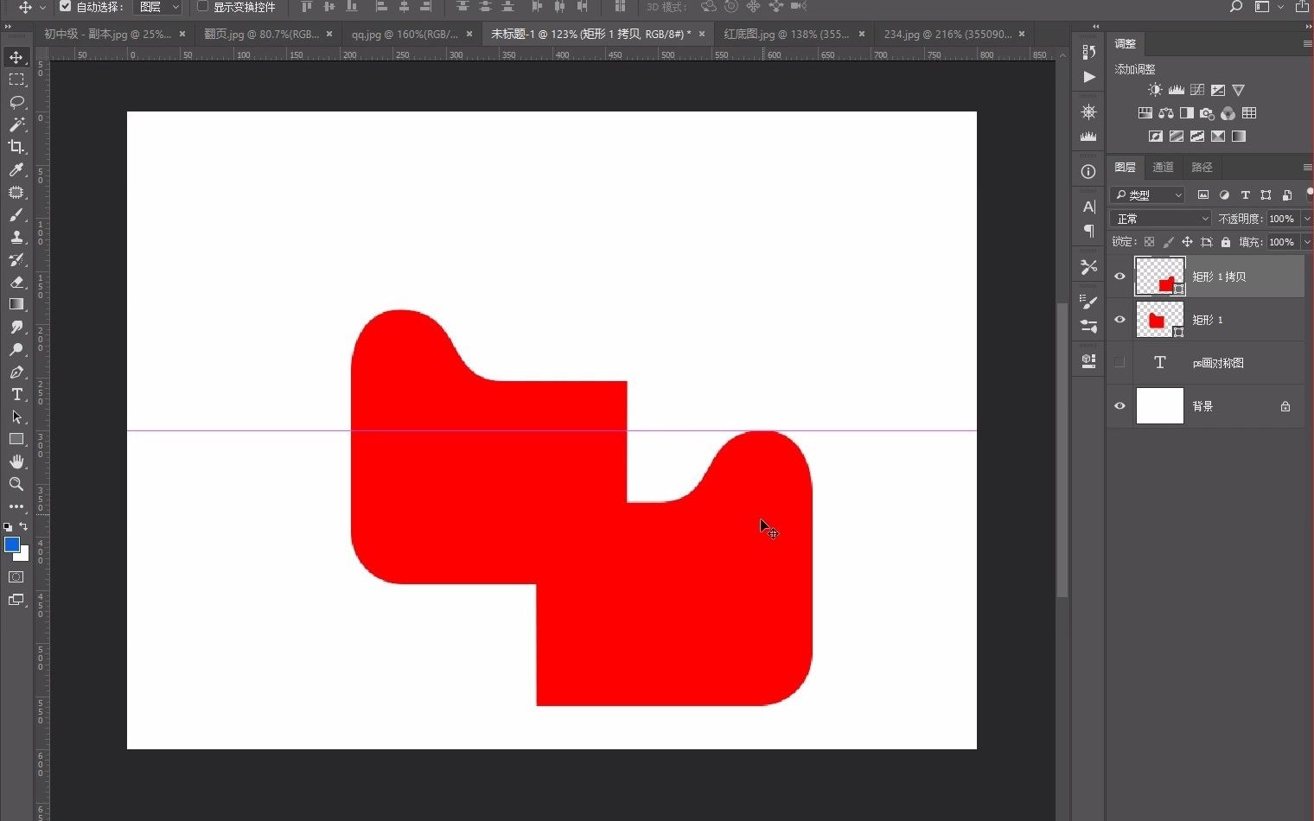
Task: Open the Adjustments panel menu
Action: coord(1307,43)
